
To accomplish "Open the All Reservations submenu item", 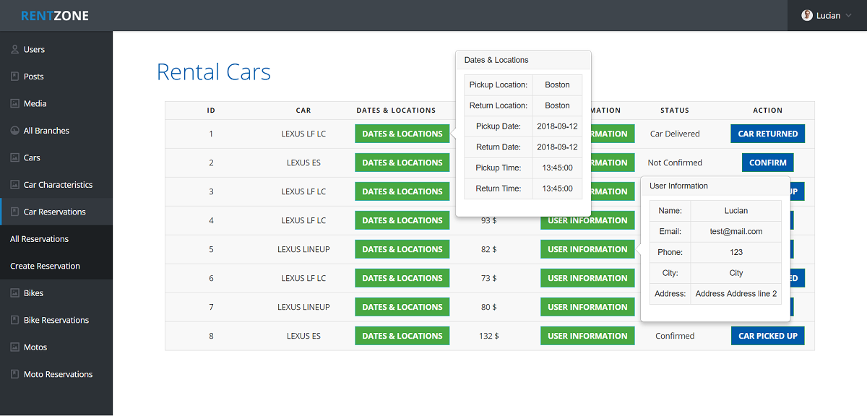I will click(x=39, y=239).
